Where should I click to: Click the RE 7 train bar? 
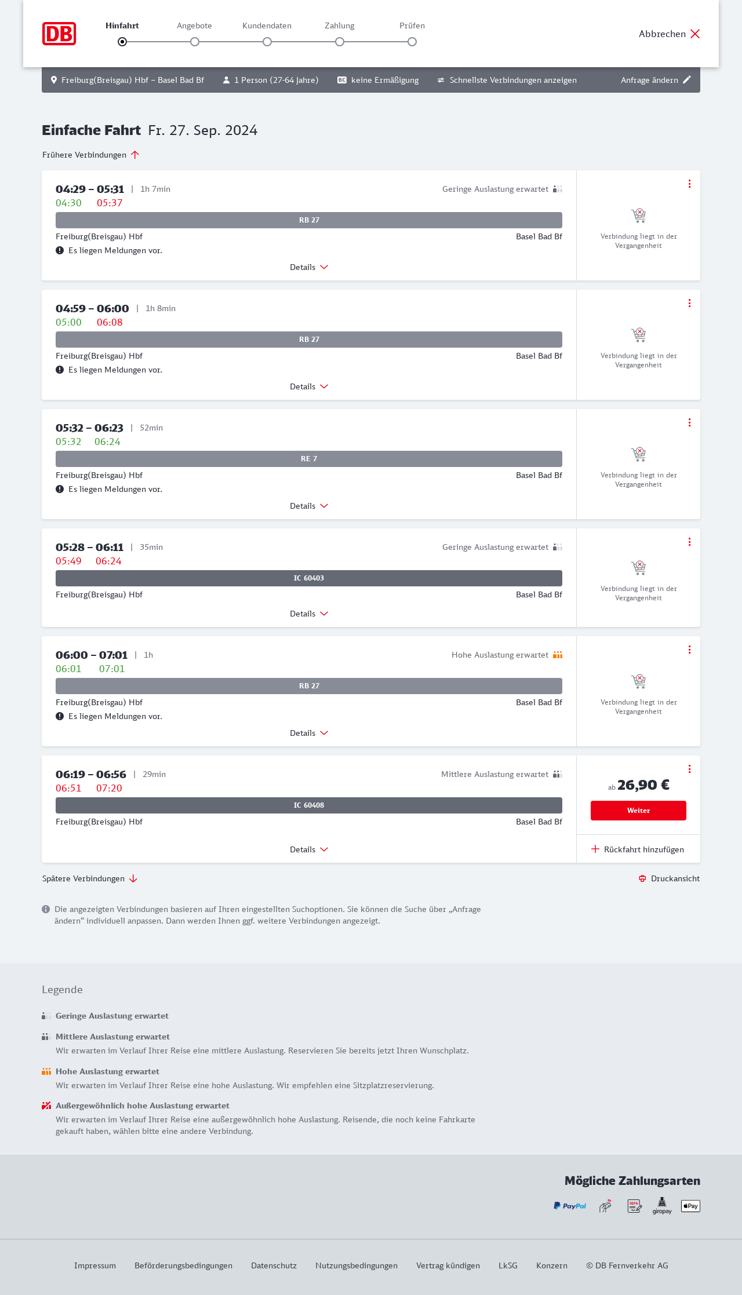[x=309, y=459]
